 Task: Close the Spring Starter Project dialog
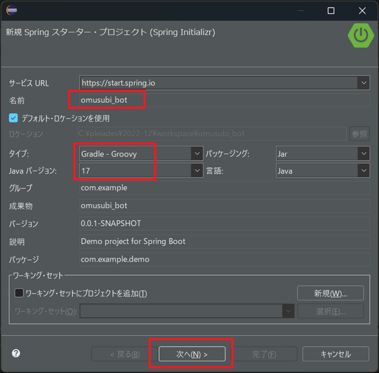[362, 11]
